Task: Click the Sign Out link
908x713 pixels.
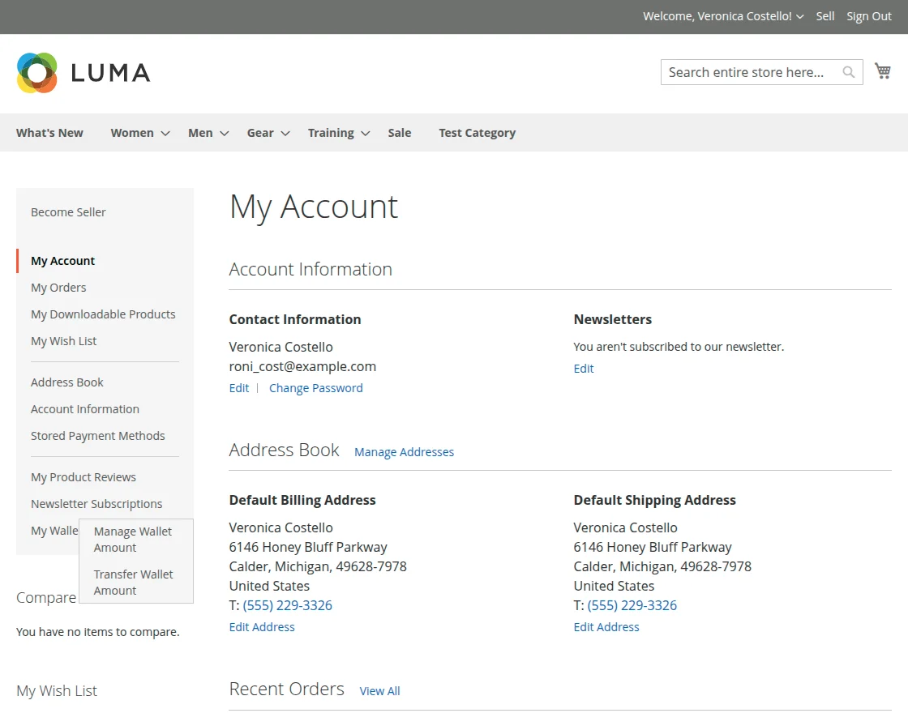Action: pyautogui.click(x=869, y=16)
